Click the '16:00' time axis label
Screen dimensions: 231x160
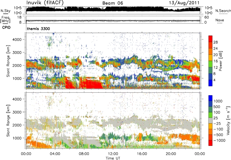tap(142, 154)
